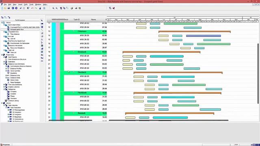Screen dimensions: 260x146
Task: Open the View menu
Action: 15,4
